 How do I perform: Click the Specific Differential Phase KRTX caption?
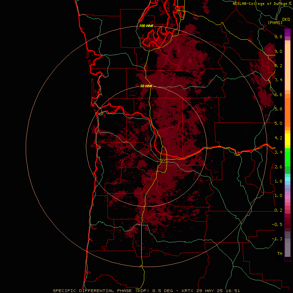146,291
